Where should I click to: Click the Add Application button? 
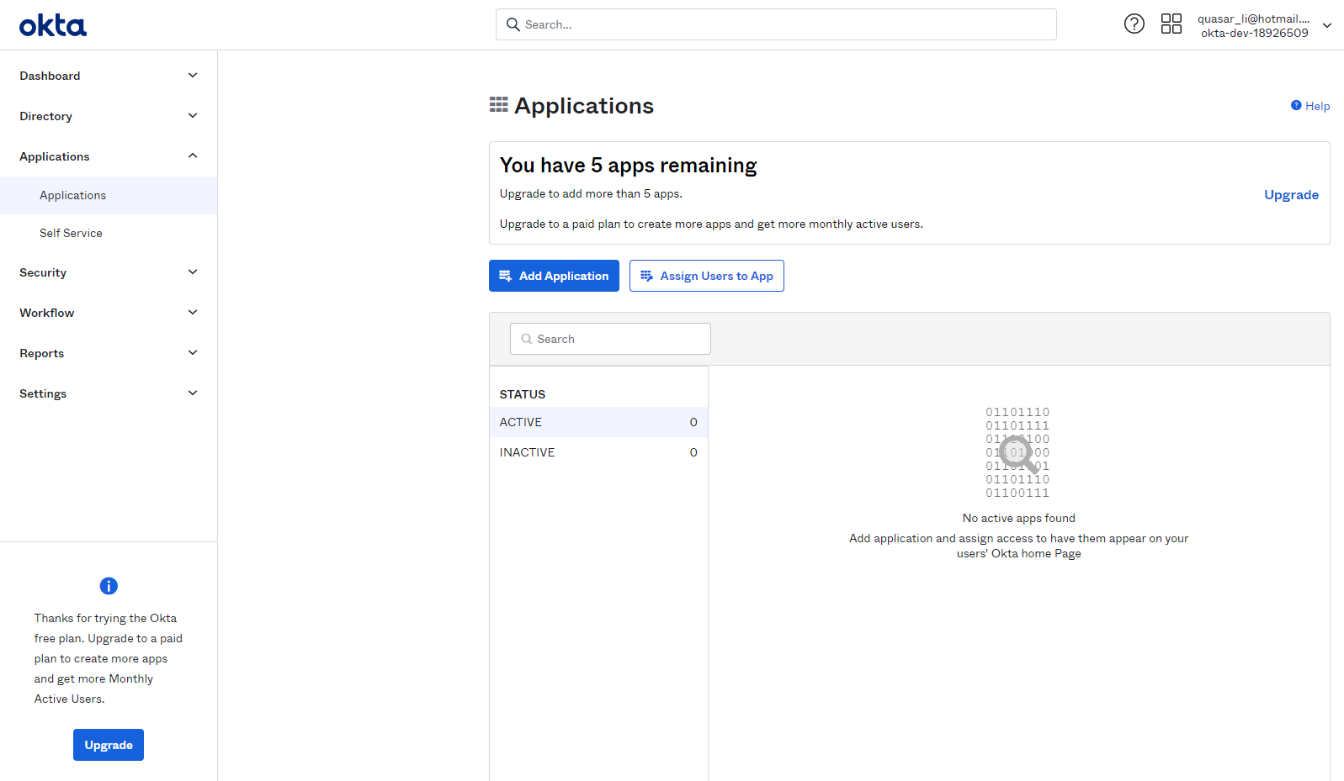(x=554, y=276)
